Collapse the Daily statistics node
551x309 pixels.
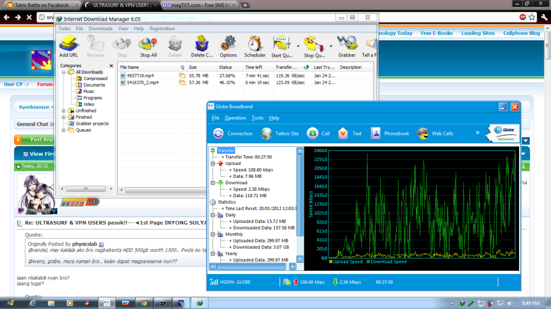213,215
